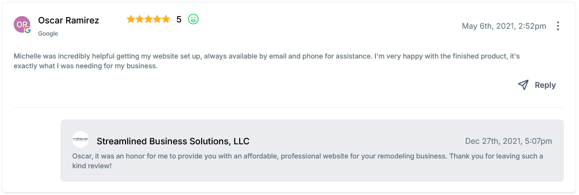This screenshot has height=195, width=579.
Task: Click the green smiley sentiment icon
Action: click(193, 19)
